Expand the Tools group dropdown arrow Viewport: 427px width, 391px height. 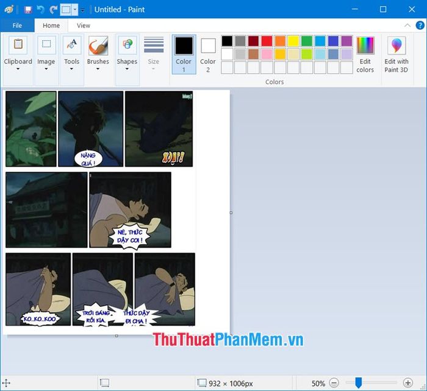(x=71, y=69)
